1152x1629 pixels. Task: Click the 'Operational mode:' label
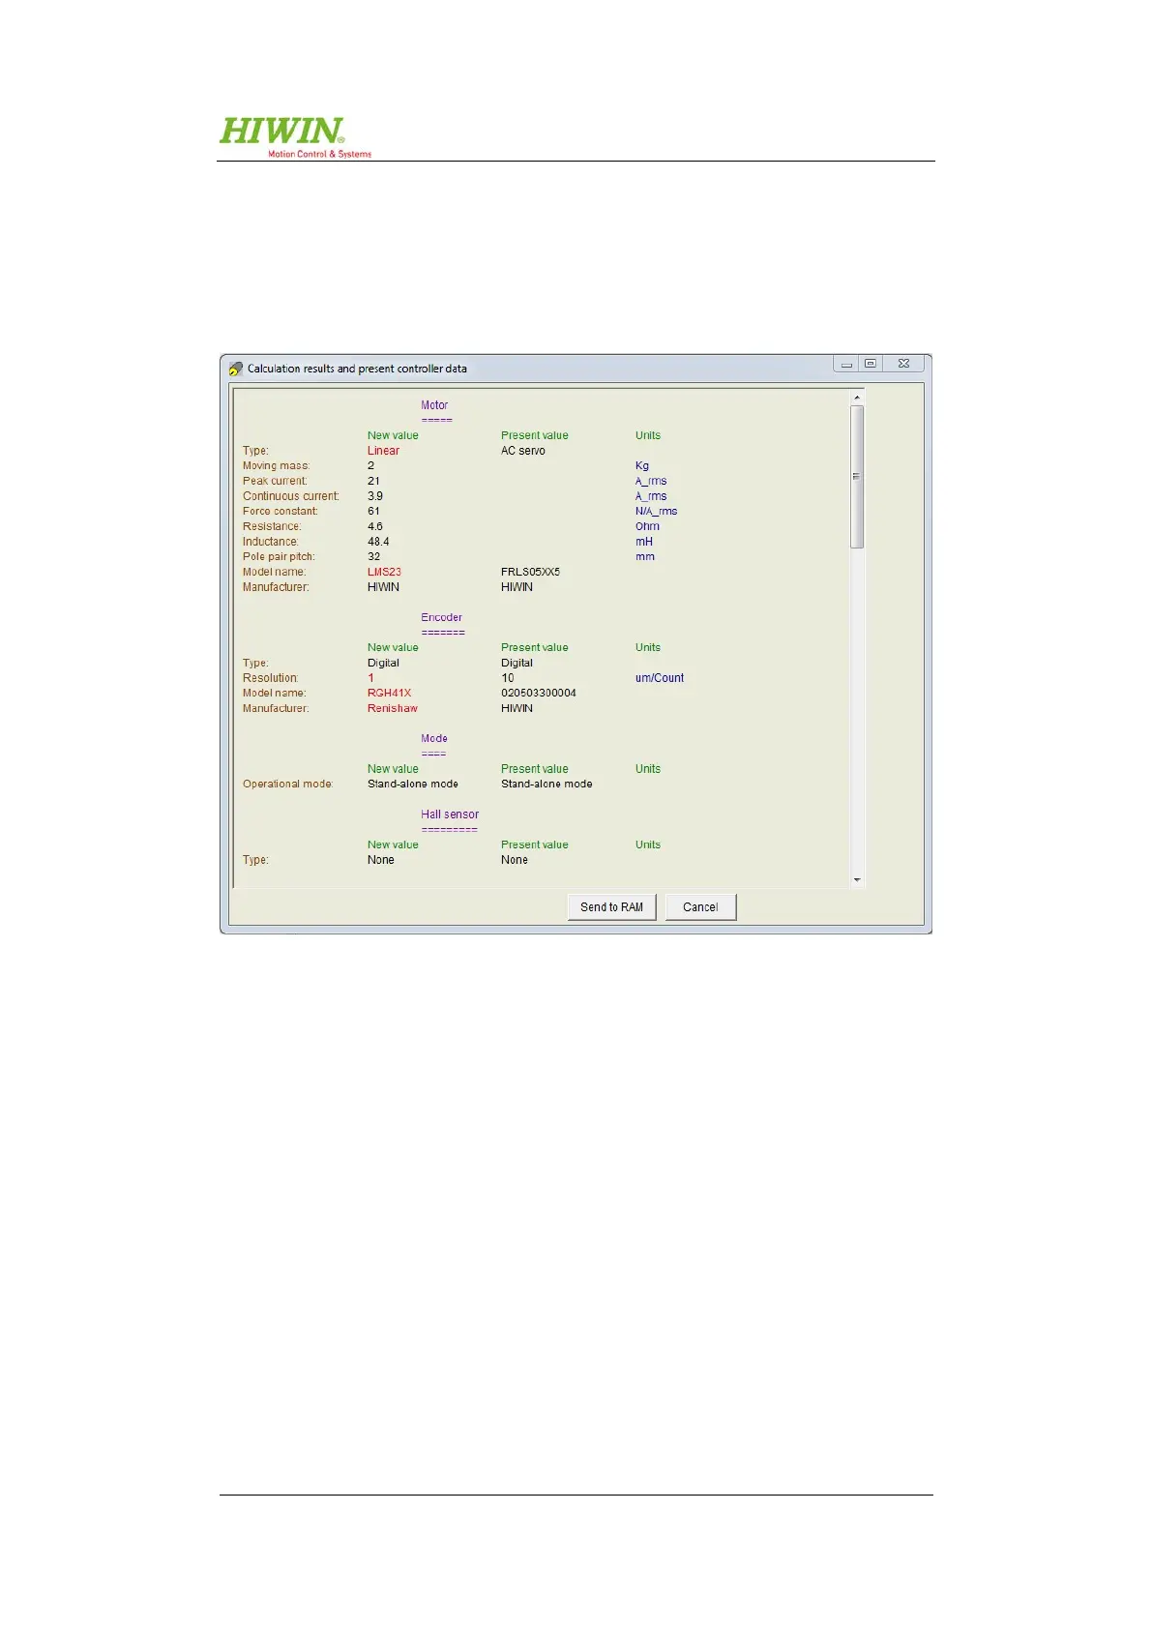click(288, 784)
